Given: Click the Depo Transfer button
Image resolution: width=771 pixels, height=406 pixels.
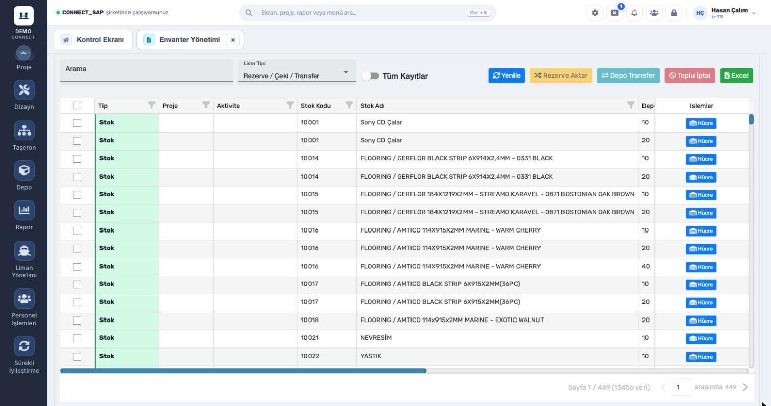Looking at the screenshot, I should [x=628, y=76].
